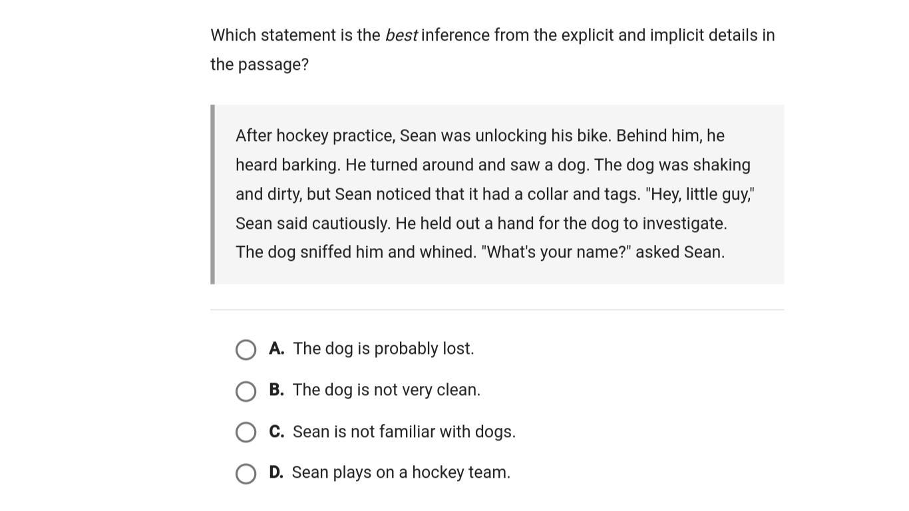This screenshot has width=909, height=511.
Task: Click the bold "D." option letter
Action: click(276, 472)
